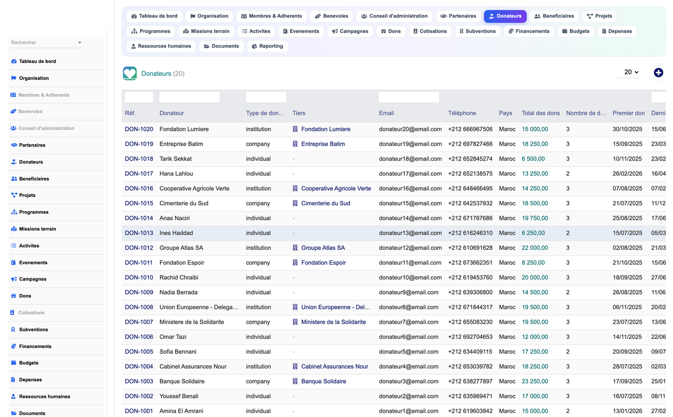This screenshot has width=673, height=417.
Task: Click the Donateur filter input field
Action: (x=190, y=98)
